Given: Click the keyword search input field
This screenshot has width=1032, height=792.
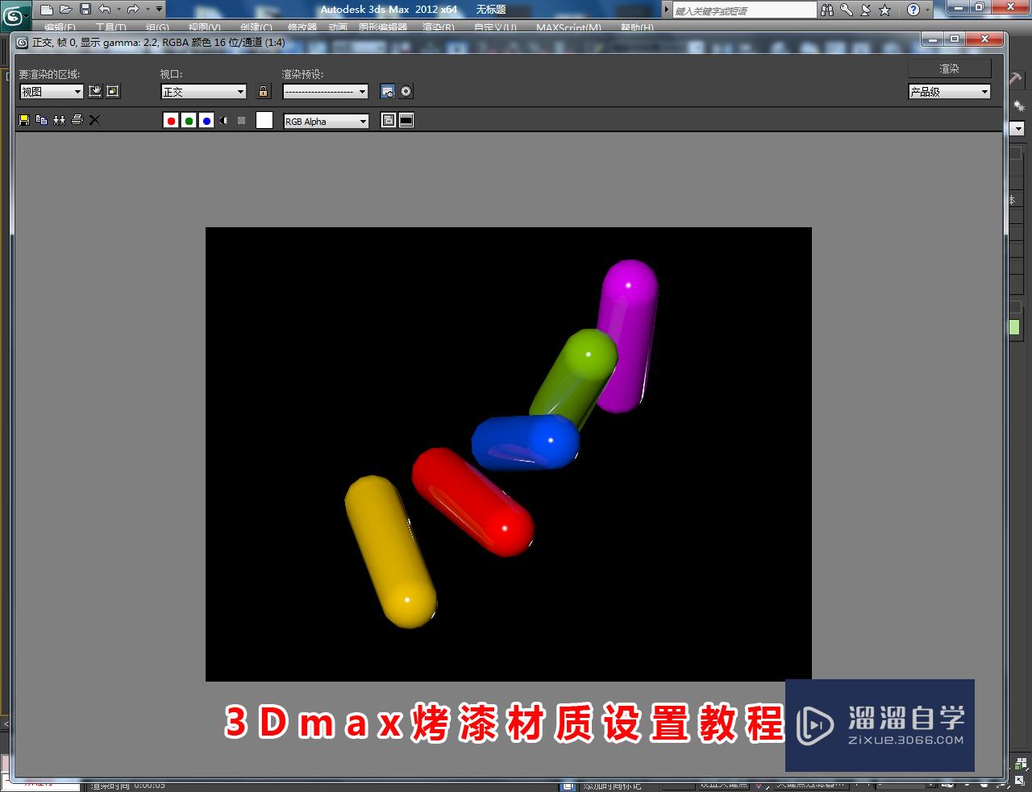Looking at the screenshot, I should (745, 10).
